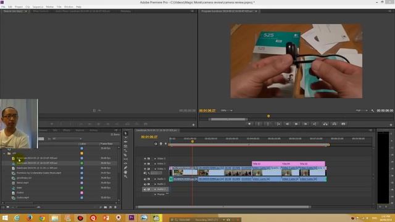Toggle sync lock on Video 3 track

coord(149,158)
